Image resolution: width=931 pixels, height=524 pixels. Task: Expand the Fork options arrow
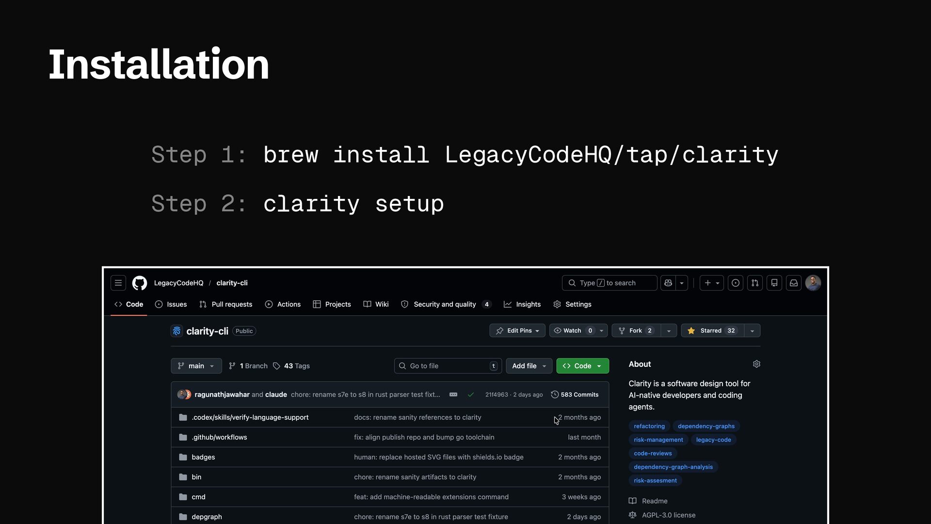(x=669, y=330)
